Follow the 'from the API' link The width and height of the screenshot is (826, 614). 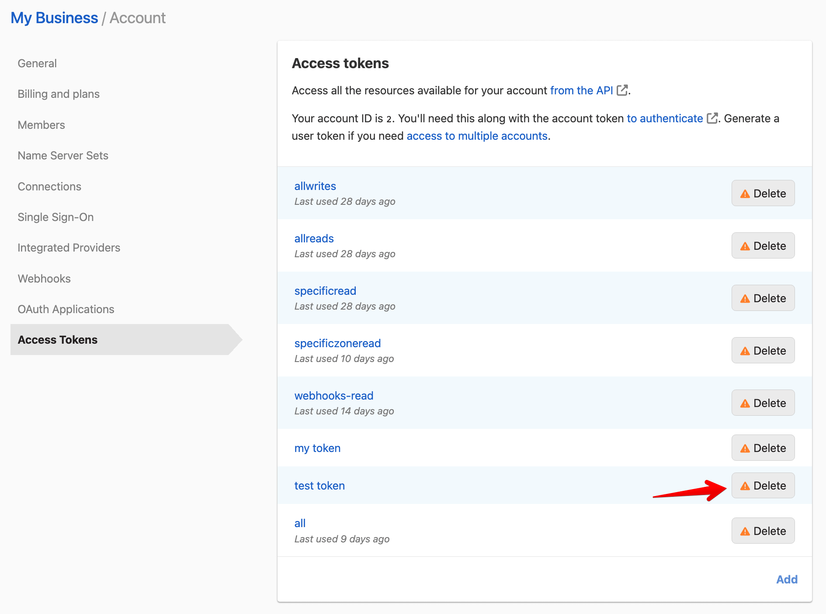[581, 90]
